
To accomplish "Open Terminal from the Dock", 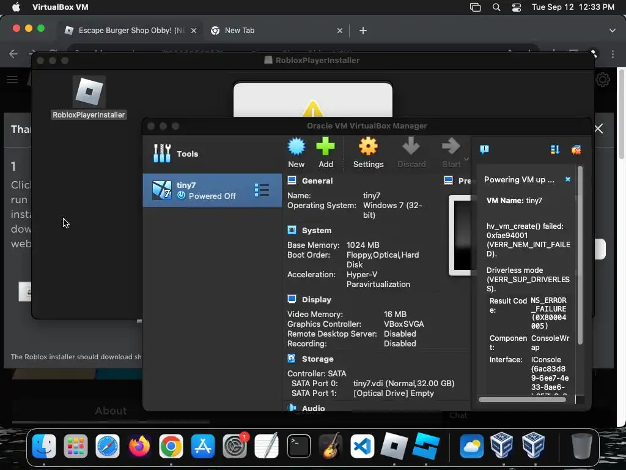I will [298, 446].
